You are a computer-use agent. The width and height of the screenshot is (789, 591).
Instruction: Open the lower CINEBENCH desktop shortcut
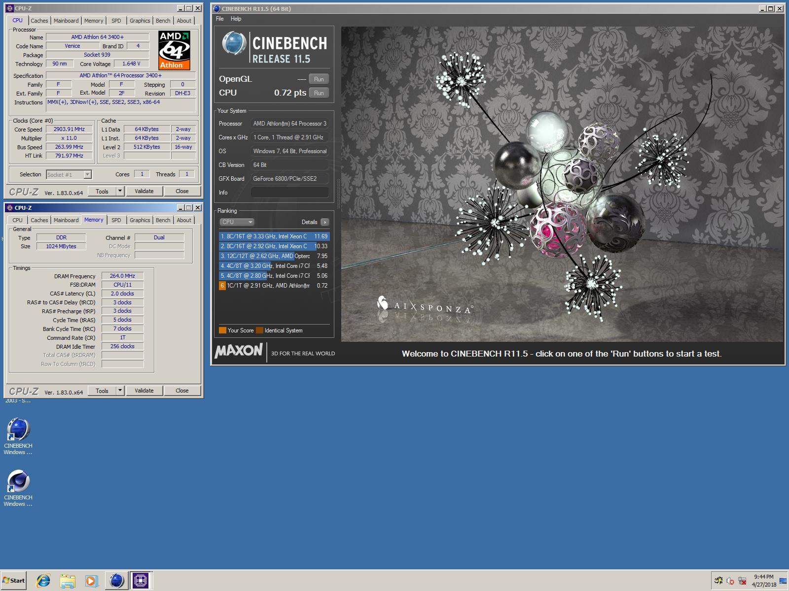[18, 488]
